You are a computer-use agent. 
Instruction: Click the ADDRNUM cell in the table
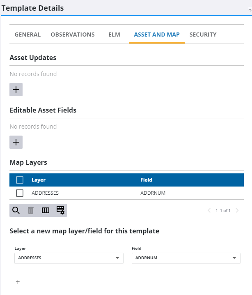(153, 193)
